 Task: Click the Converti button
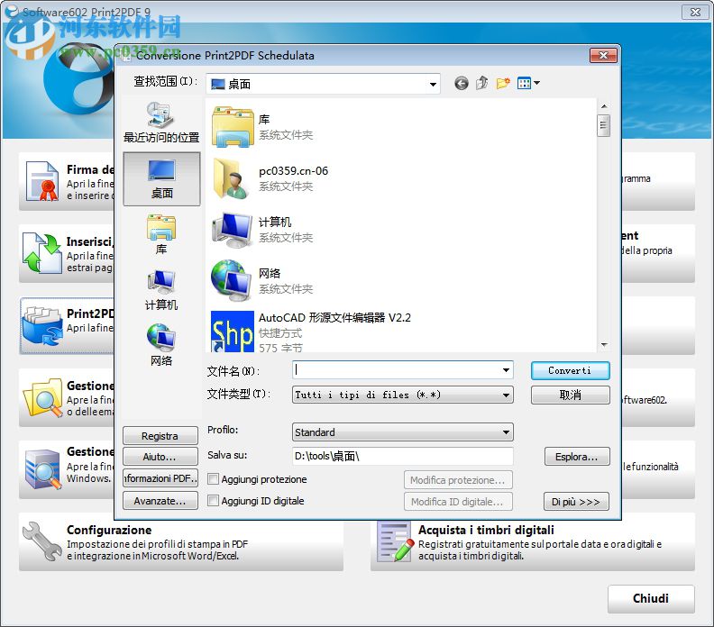(570, 370)
